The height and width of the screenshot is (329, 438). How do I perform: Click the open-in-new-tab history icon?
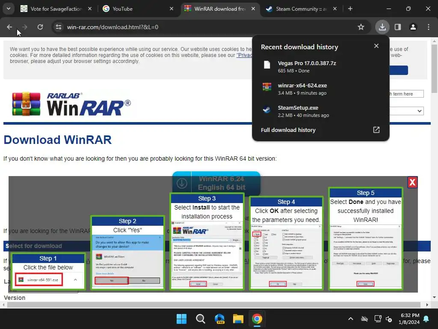[376, 130]
